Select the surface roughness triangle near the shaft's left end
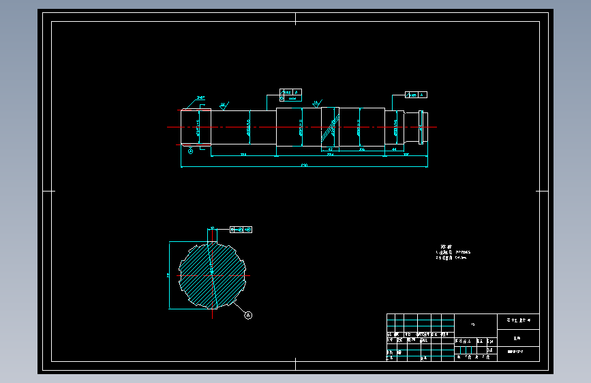Viewport: 591px width, 383px height. click(224, 106)
